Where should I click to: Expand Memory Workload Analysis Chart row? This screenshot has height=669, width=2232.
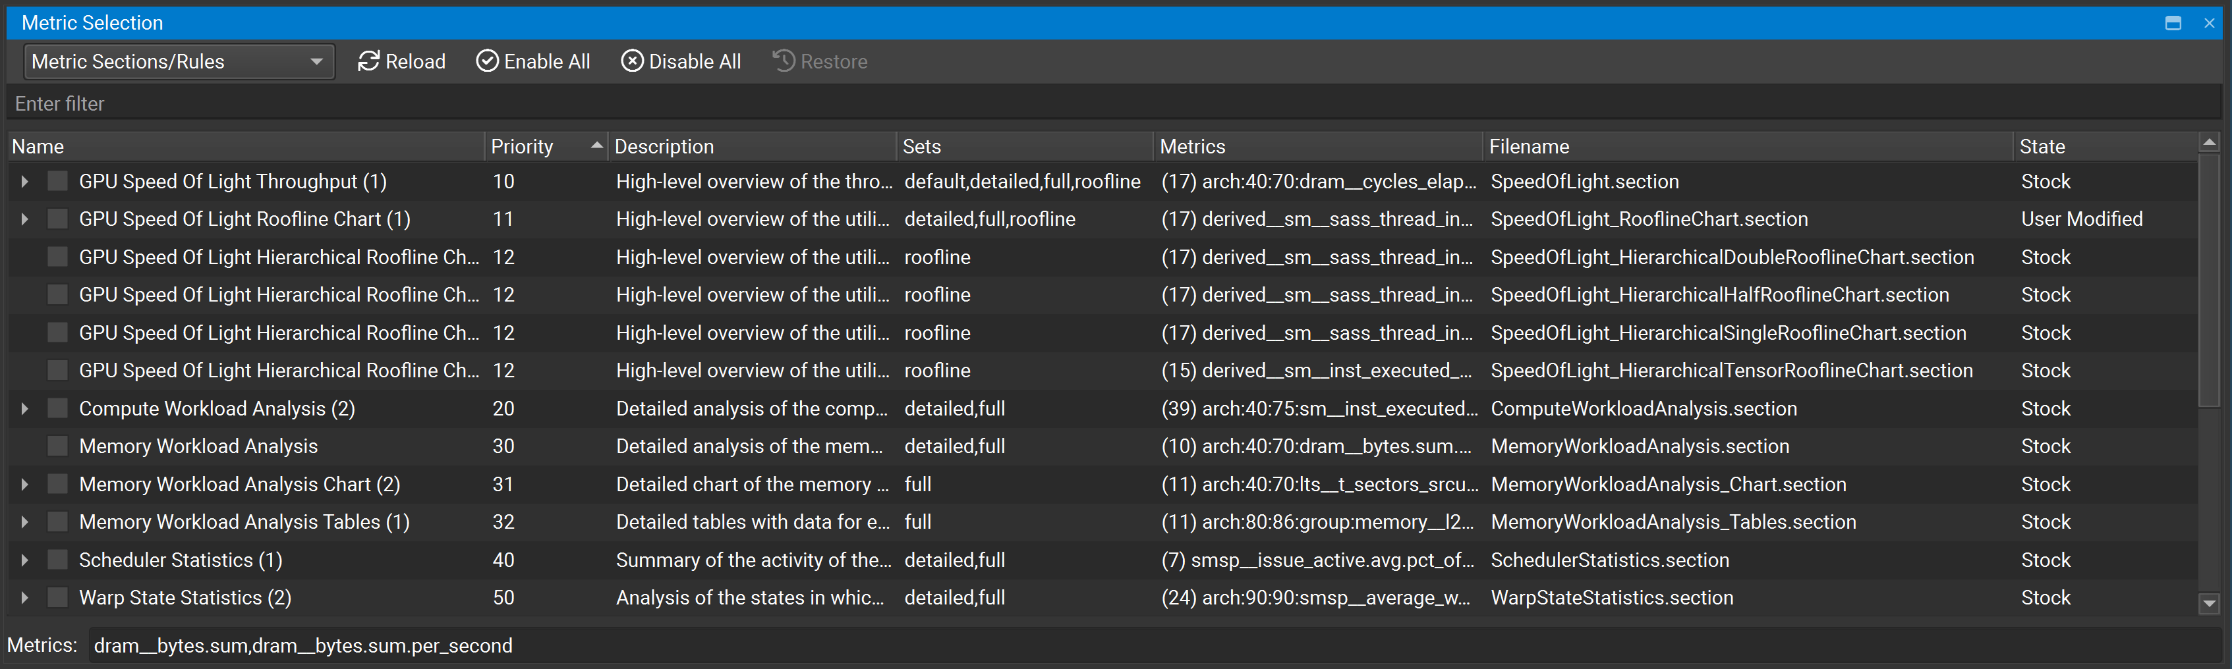pos(24,484)
